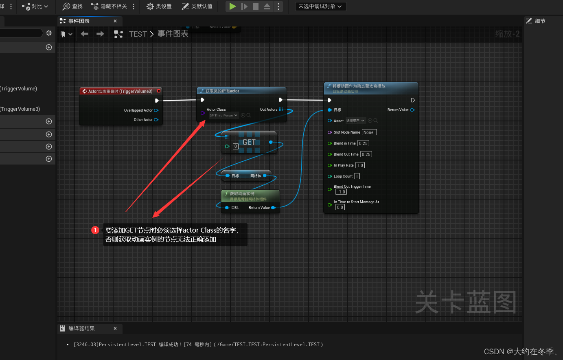Click the 网格体 (Mesh) output pin

coord(265,176)
